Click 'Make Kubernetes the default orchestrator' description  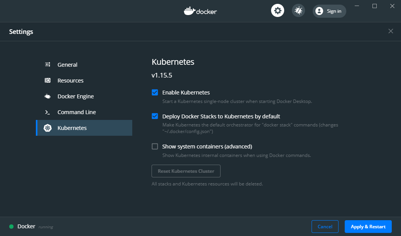tap(250, 128)
